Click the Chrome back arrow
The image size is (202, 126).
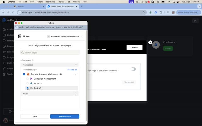(x=3, y=12)
